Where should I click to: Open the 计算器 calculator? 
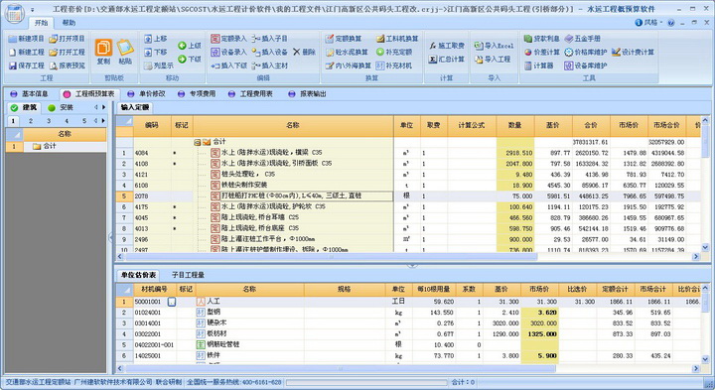tap(538, 65)
